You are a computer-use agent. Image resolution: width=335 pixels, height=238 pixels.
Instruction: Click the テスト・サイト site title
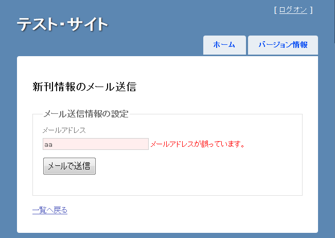(x=62, y=24)
